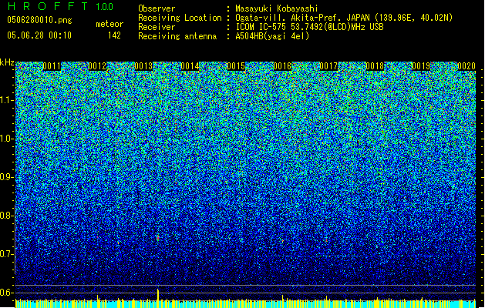Screen dimensions: 485x308
Task: Click the 'Observer' field label
Action: point(157,8)
